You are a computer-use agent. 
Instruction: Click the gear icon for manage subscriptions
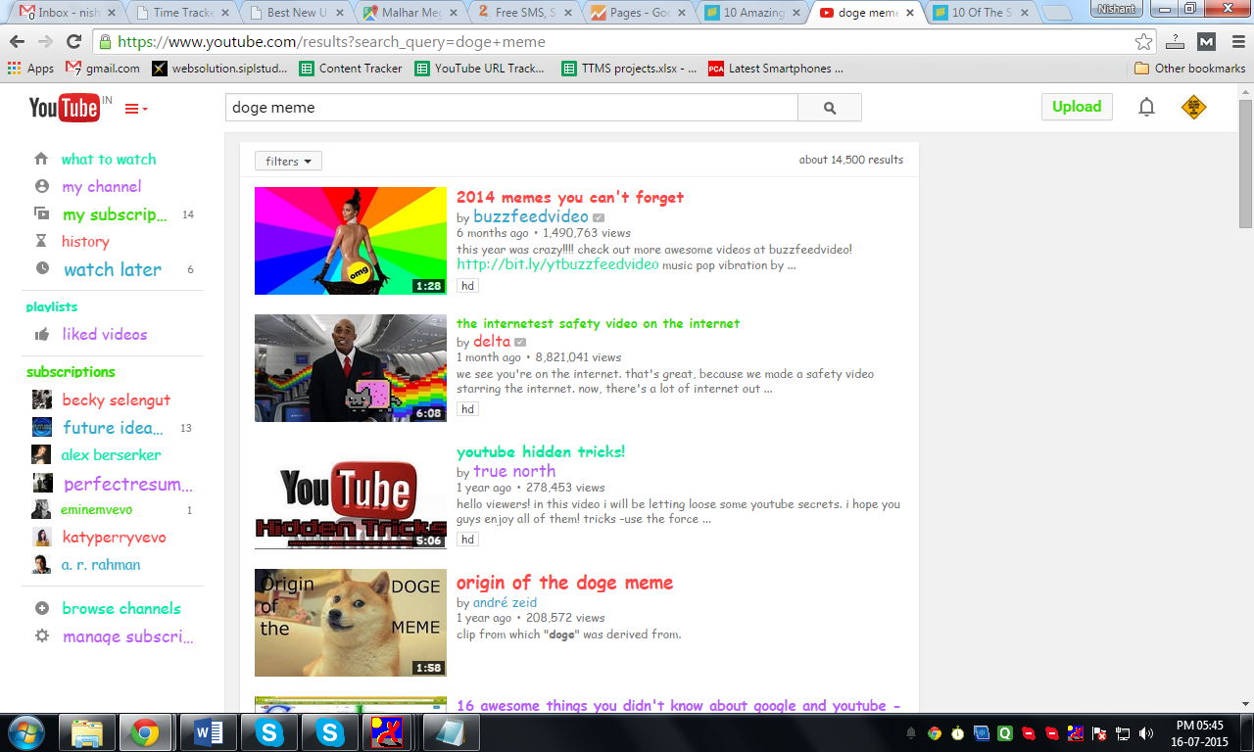point(42,635)
